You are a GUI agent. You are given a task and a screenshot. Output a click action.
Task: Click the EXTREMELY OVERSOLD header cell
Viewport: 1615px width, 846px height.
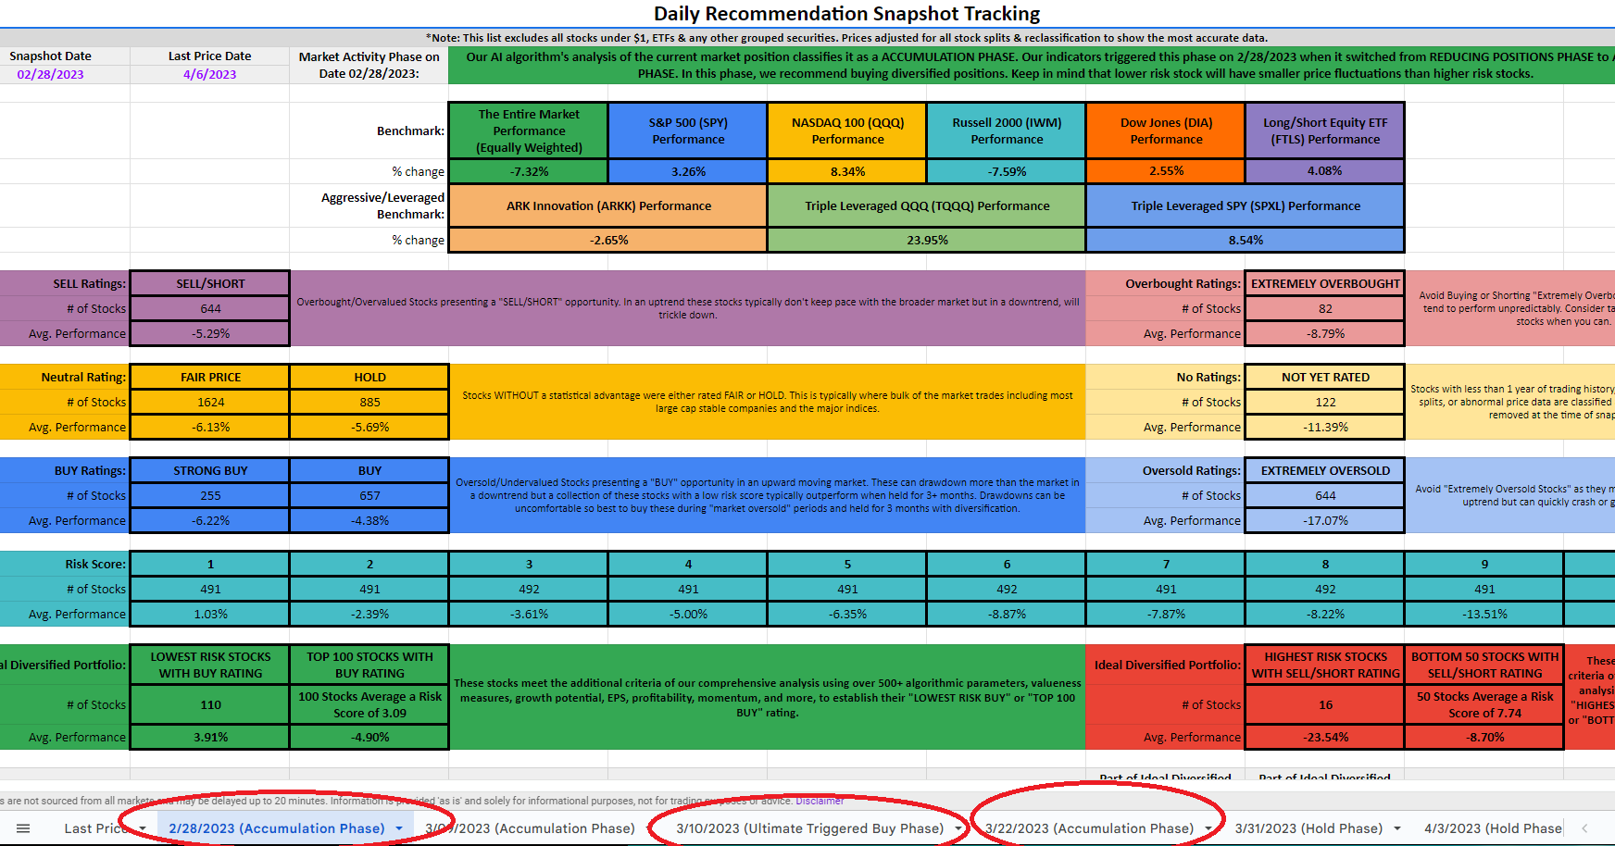tap(1325, 471)
